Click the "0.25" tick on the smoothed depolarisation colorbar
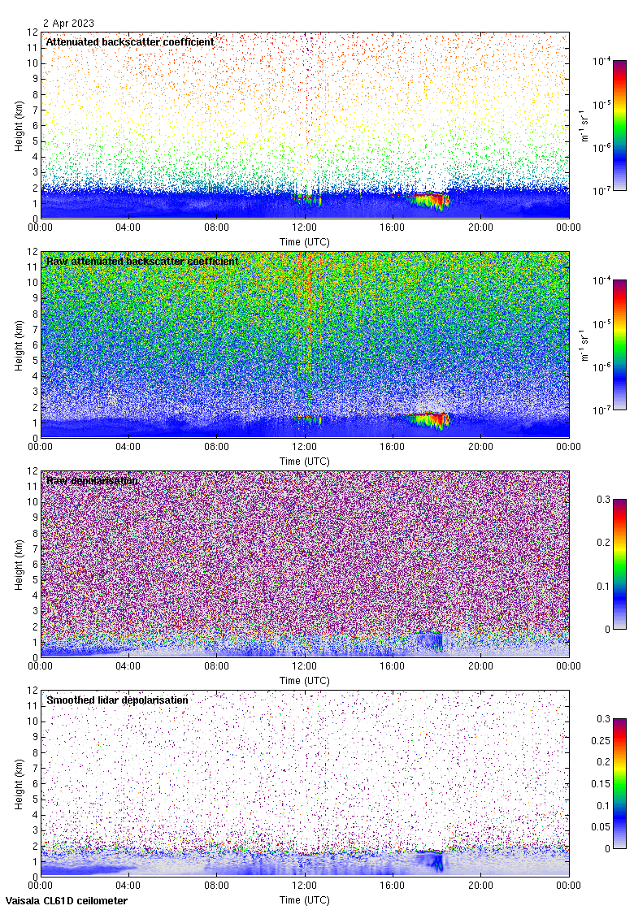This screenshot has height=910, width=634. tap(601, 740)
